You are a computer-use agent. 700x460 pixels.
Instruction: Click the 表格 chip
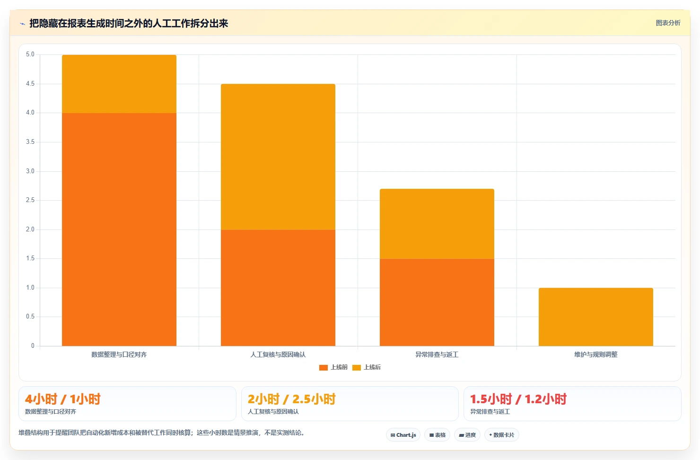[437, 435]
